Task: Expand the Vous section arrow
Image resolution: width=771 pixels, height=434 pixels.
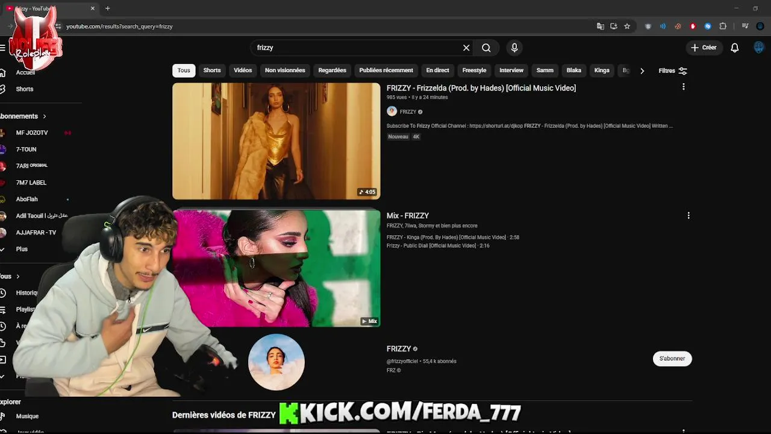Action: (17, 277)
